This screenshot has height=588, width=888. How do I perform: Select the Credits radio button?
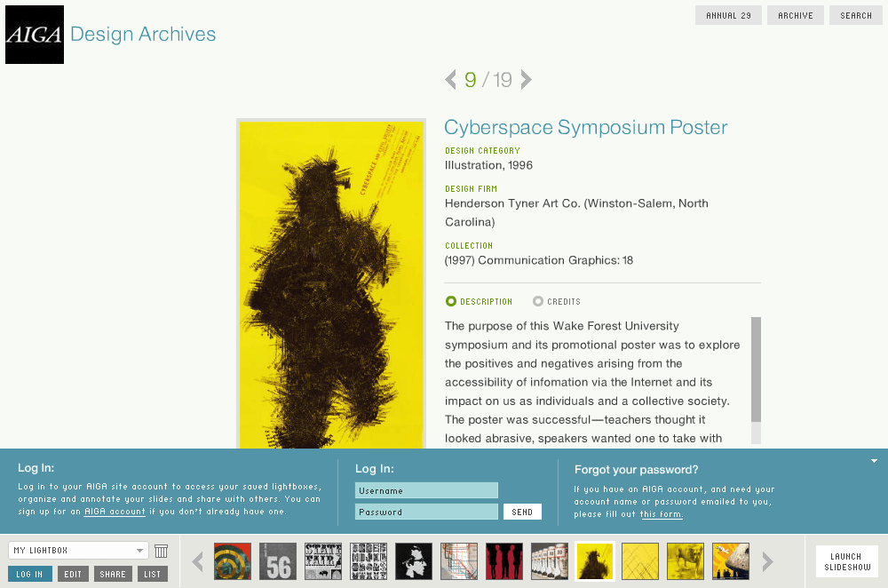pyautogui.click(x=538, y=301)
